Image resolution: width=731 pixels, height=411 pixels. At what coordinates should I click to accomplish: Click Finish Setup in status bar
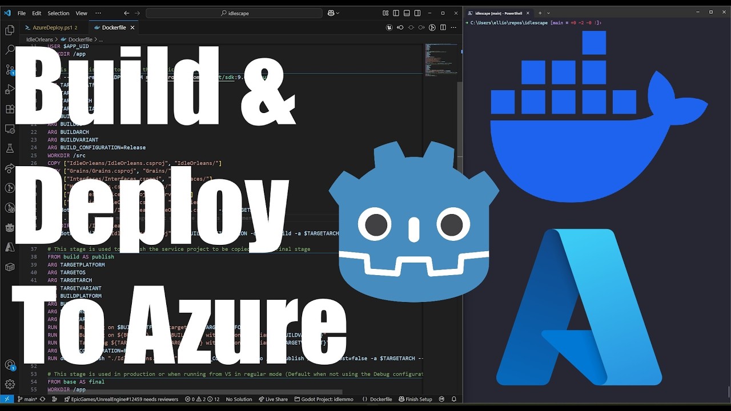pos(415,399)
